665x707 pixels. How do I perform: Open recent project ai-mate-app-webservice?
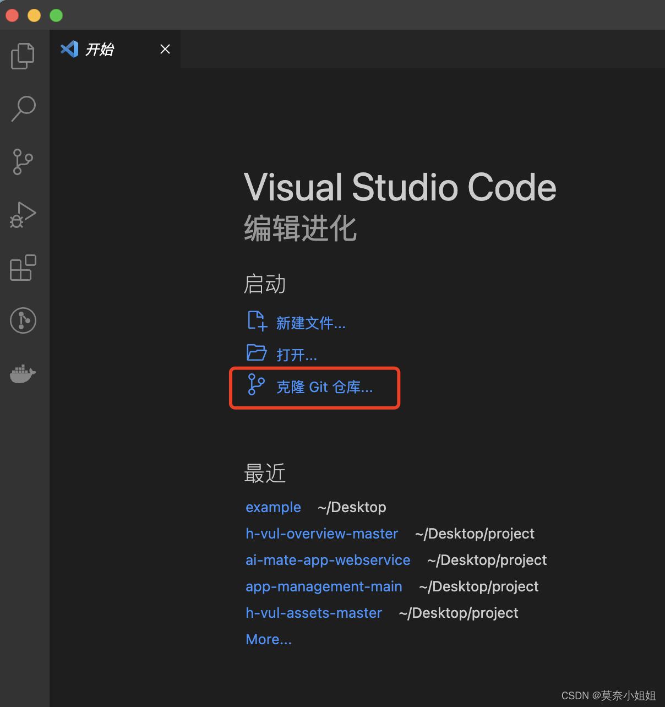(328, 560)
